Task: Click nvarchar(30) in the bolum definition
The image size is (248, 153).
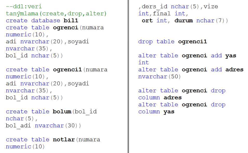Action: [58, 126]
